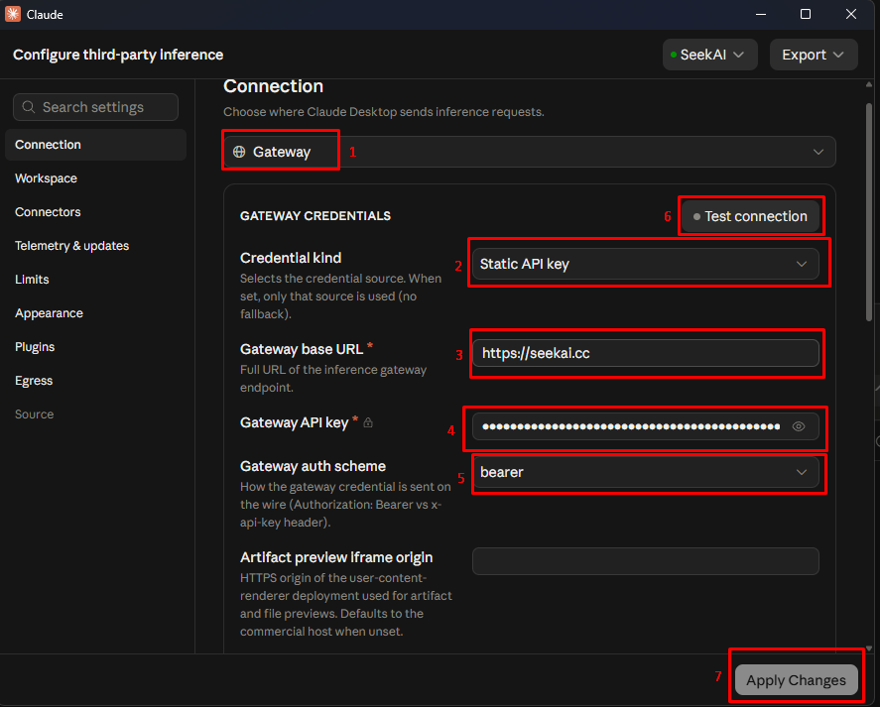Open the Credential kind Static API key dropdown
Image resolution: width=880 pixels, height=707 pixels.
click(646, 264)
